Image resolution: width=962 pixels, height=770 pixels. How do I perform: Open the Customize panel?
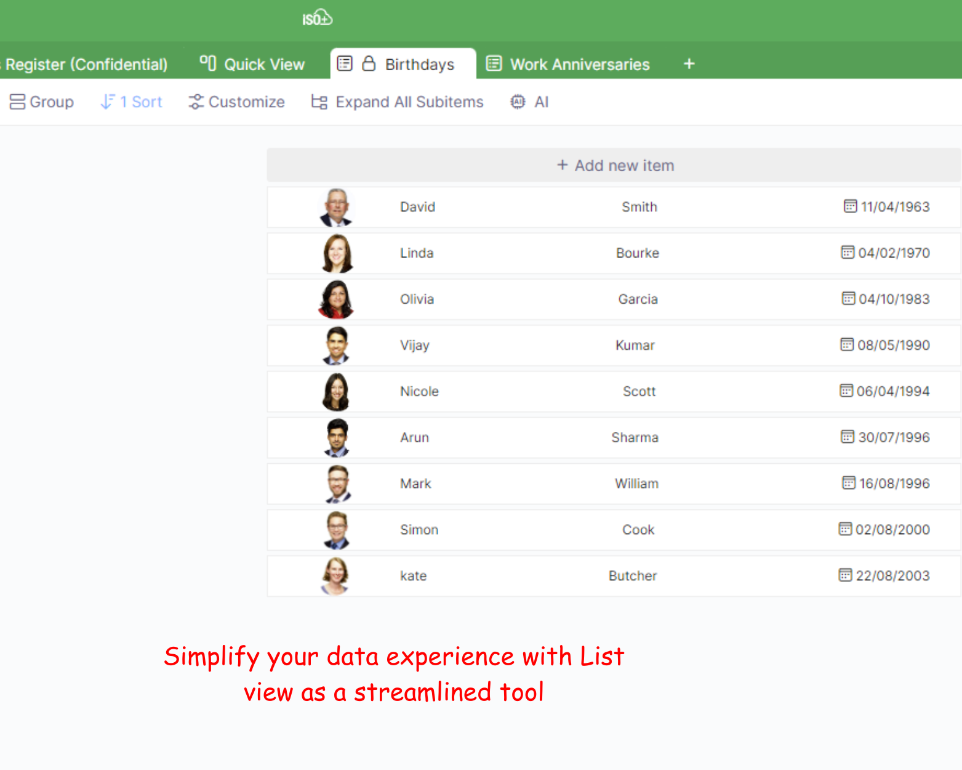tap(237, 102)
